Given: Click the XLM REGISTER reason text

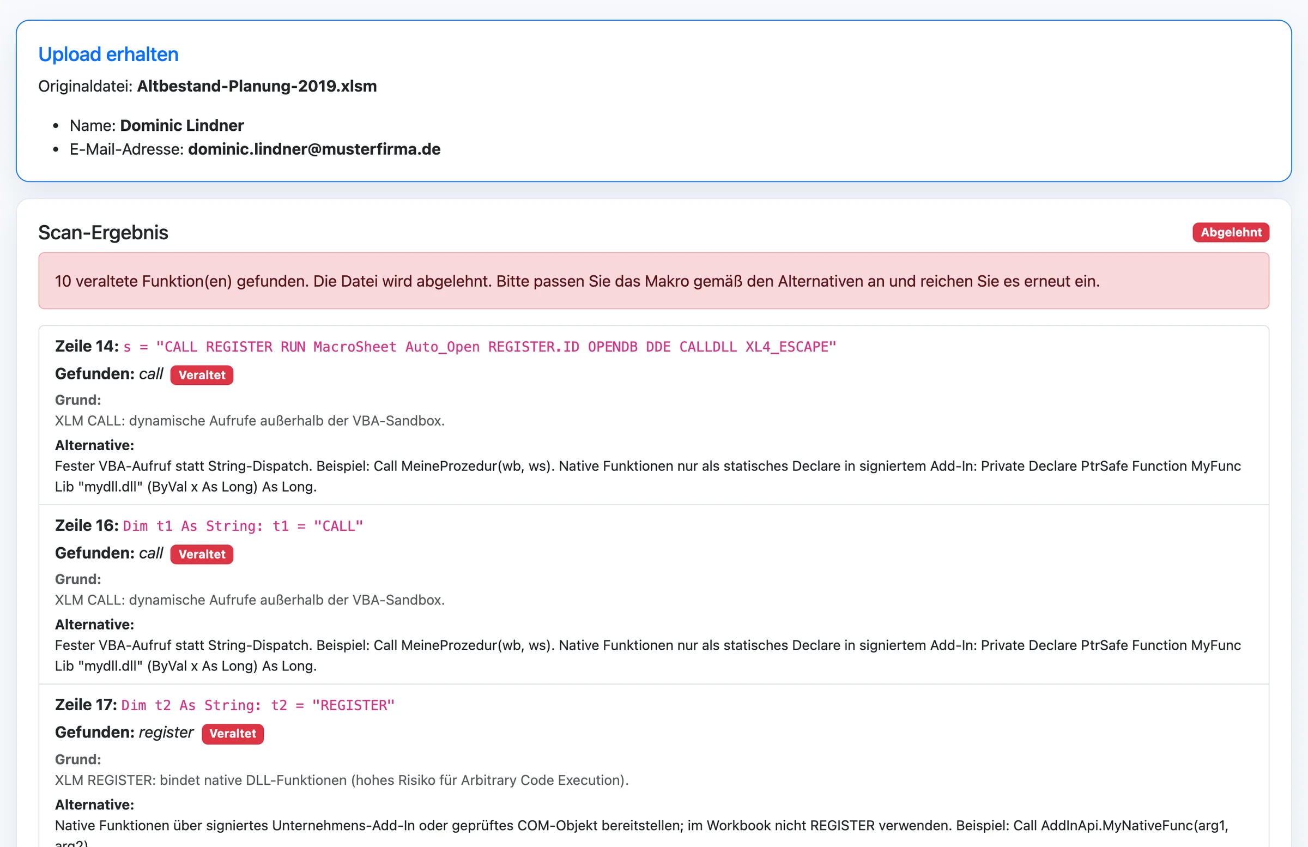Looking at the screenshot, I should [x=342, y=780].
